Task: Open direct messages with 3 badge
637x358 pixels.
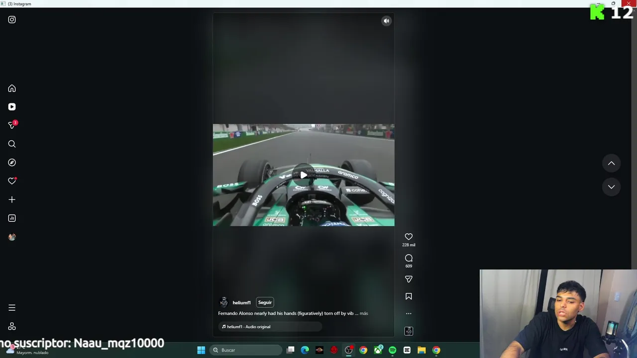Action: point(12,125)
